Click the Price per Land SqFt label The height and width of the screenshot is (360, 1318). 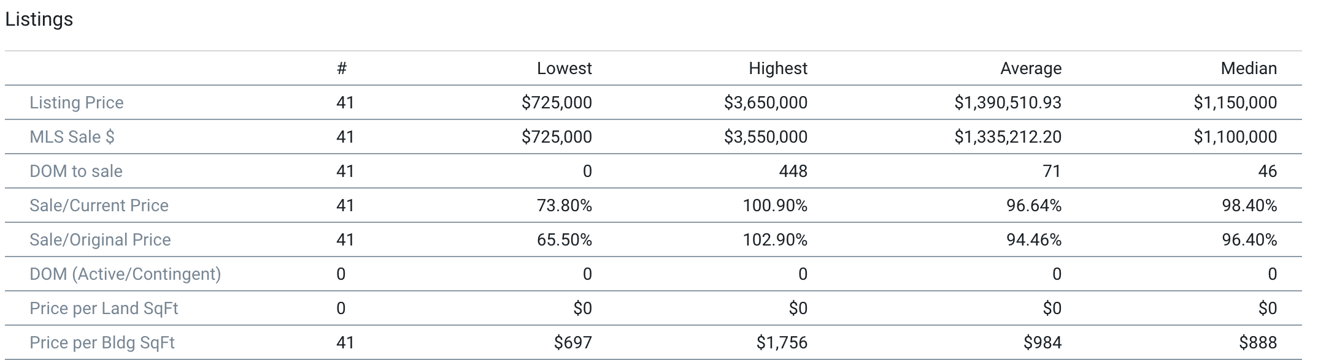click(104, 309)
